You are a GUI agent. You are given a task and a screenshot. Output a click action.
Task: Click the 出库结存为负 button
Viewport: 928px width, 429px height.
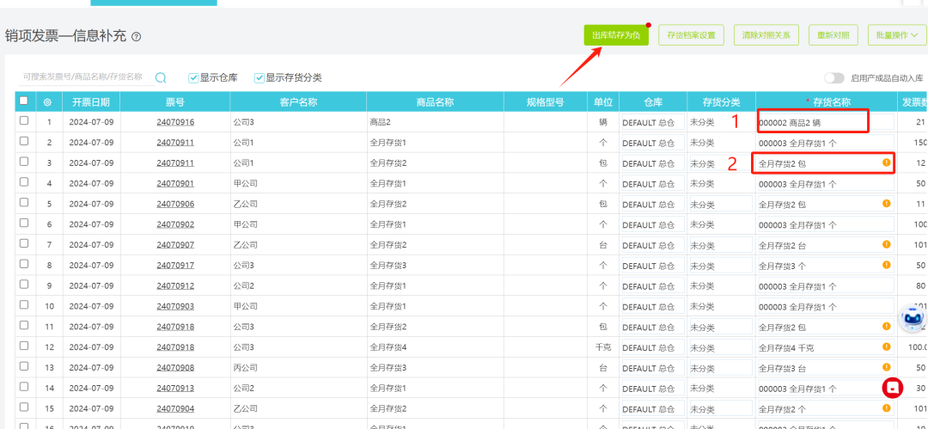coord(616,35)
